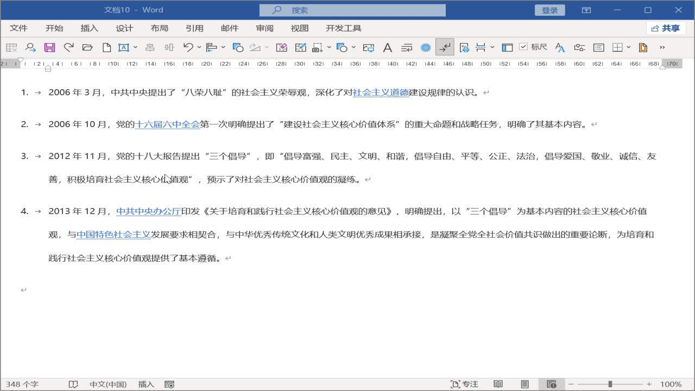Screen dimensions: 695x391
Task: Click the draw table pencil icon
Action: pos(300,47)
